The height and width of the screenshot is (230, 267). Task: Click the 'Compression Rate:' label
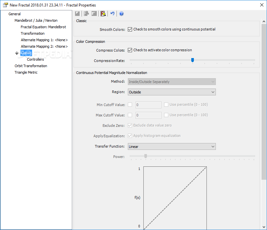[x=109, y=61]
